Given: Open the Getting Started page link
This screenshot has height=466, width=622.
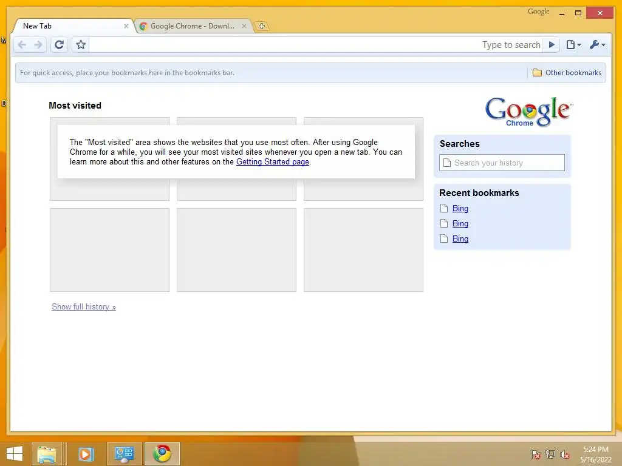Looking at the screenshot, I should pyautogui.click(x=273, y=161).
